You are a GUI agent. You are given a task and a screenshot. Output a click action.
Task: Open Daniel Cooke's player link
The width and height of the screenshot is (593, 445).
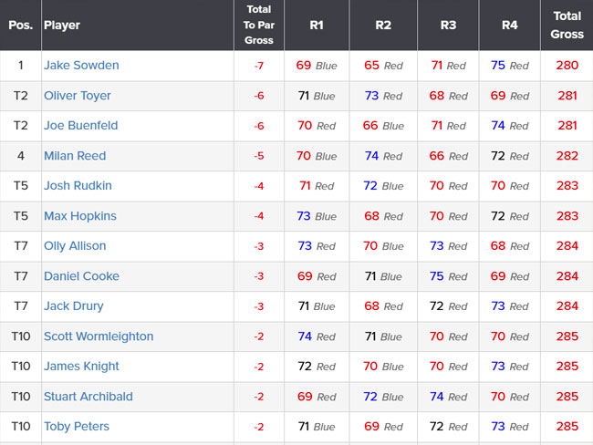tap(82, 276)
